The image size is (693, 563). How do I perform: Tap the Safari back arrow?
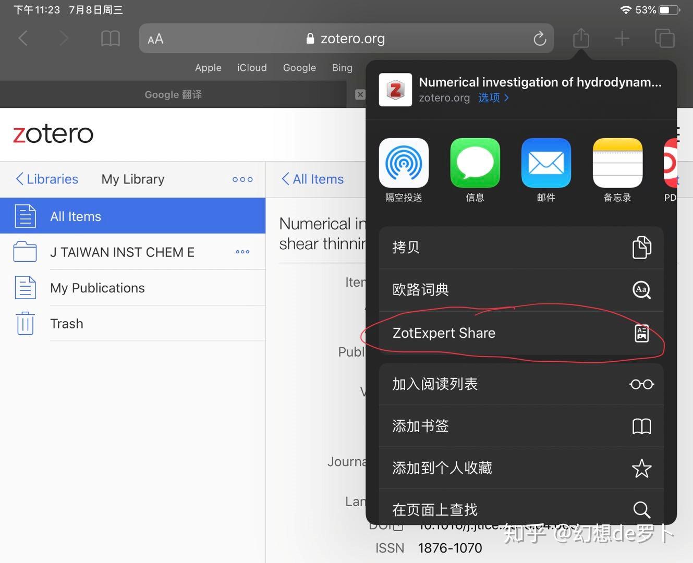[x=23, y=38]
